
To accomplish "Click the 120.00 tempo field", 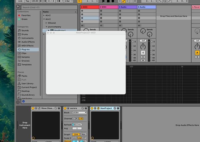I will click(x=35, y=1).
